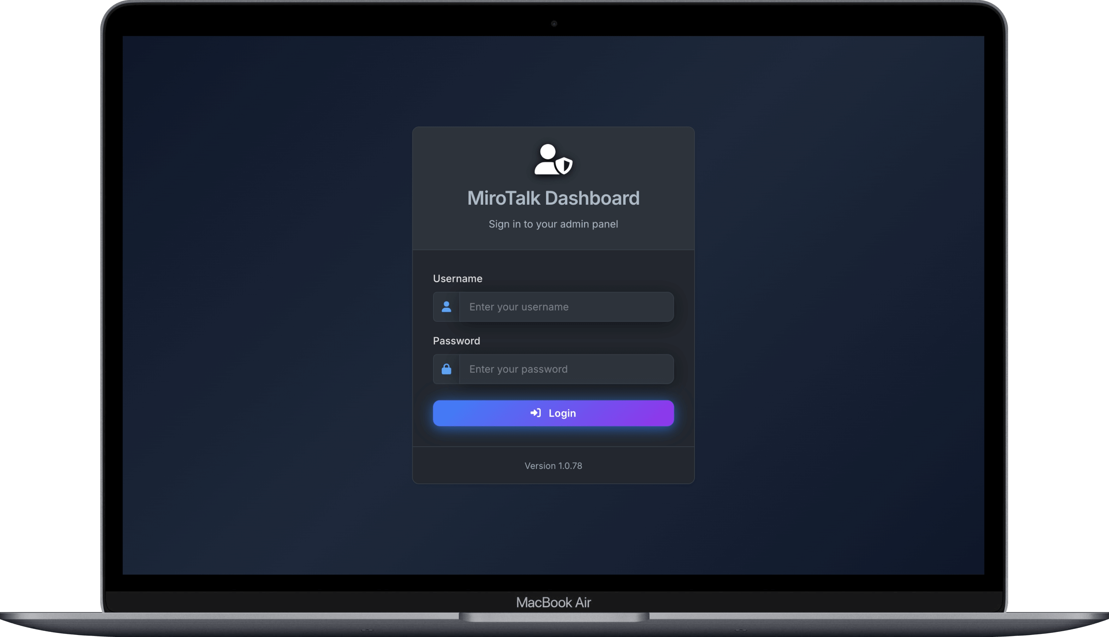
Task: Click the user shield avatar icon
Action: (552, 160)
